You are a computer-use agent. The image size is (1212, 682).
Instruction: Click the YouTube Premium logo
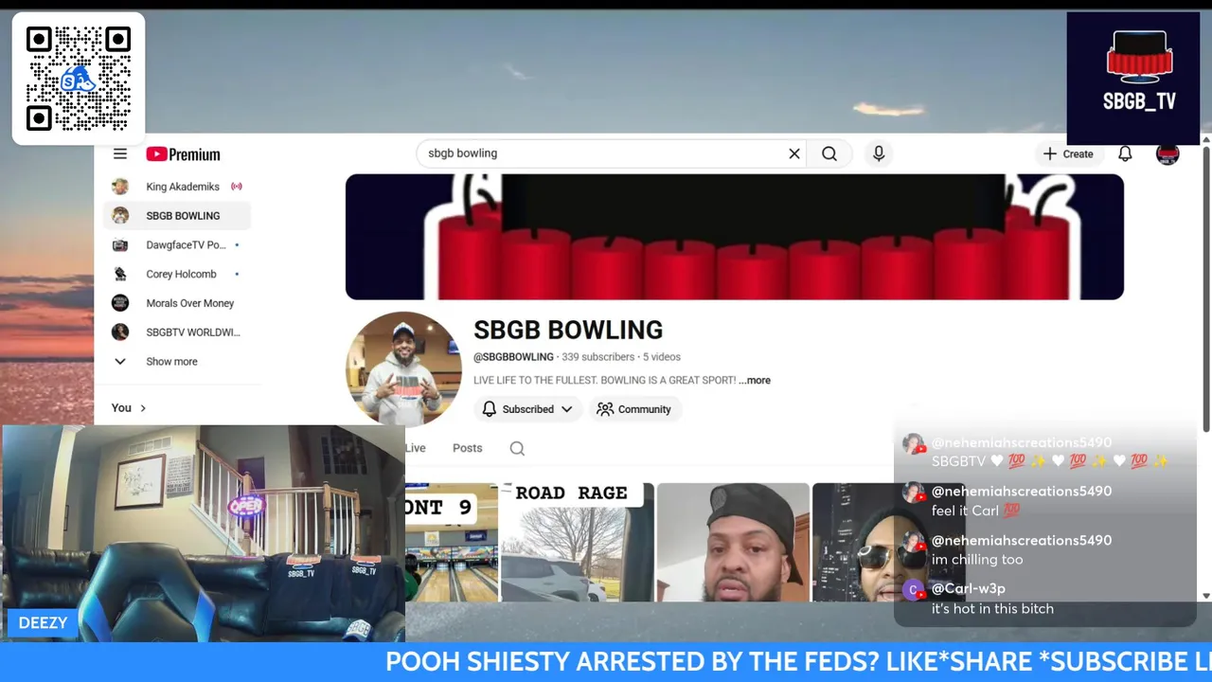point(183,154)
